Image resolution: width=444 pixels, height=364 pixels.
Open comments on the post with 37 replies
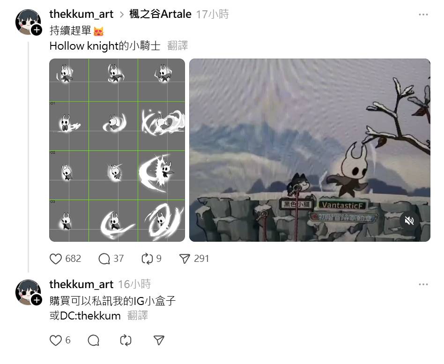pyautogui.click(x=104, y=259)
